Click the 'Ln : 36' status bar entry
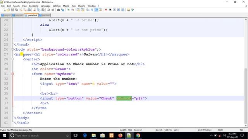This screenshot has height=139, width=248. [159, 130]
